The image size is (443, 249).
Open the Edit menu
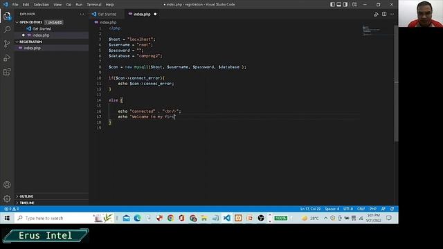26,5
